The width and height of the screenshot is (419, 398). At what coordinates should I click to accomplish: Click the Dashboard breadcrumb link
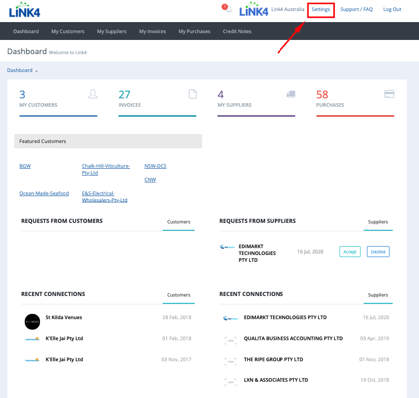tap(19, 70)
